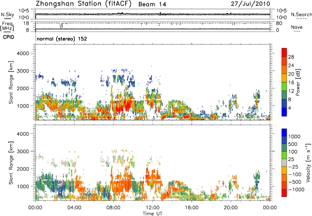The height and width of the screenshot is (216, 312).
Task: Select the "08:00" time tick label
Action: [113, 208]
